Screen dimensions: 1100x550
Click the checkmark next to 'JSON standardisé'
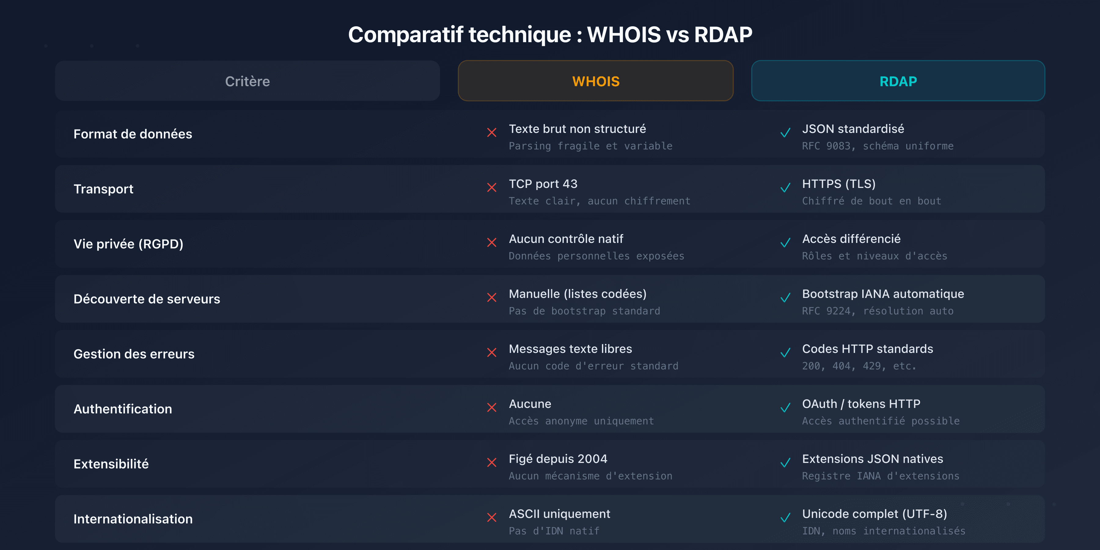pyautogui.click(x=785, y=133)
